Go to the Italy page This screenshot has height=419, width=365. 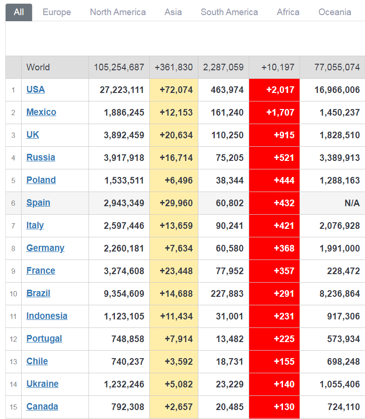click(x=35, y=226)
